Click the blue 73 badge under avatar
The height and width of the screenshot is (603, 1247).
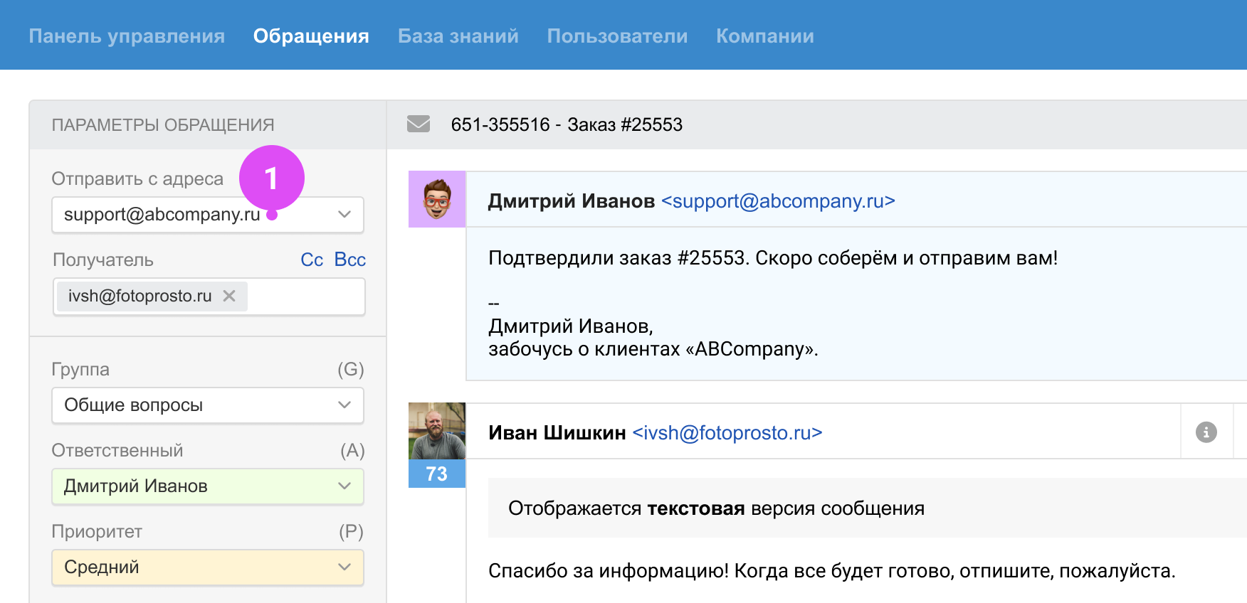(x=437, y=474)
